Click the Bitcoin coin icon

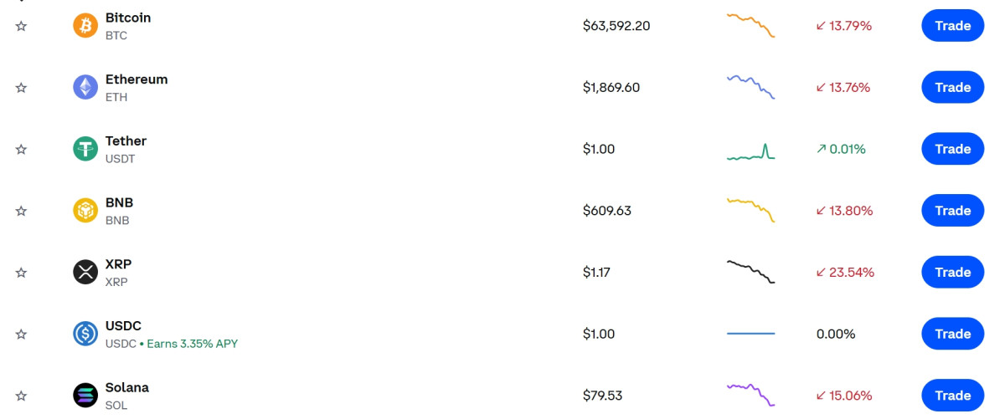pos(85,26)
